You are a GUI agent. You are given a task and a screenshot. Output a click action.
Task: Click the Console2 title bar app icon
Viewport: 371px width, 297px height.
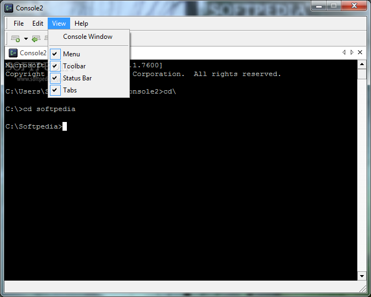point(9,8)
